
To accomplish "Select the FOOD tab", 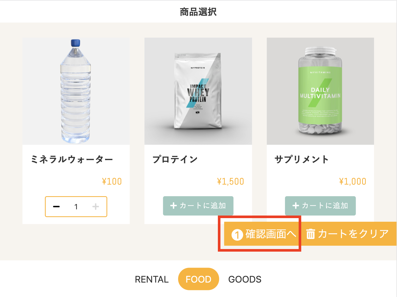I will [x=198, y=279].
